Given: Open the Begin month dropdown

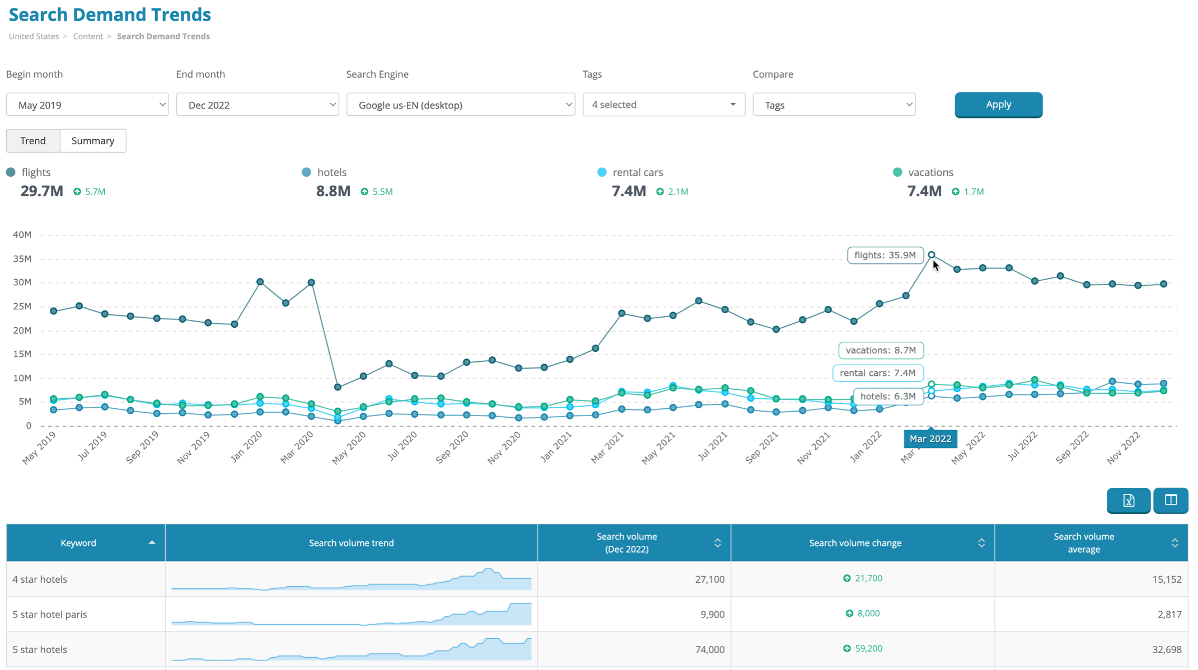Looking at the screenshot, I should (87, 105).
